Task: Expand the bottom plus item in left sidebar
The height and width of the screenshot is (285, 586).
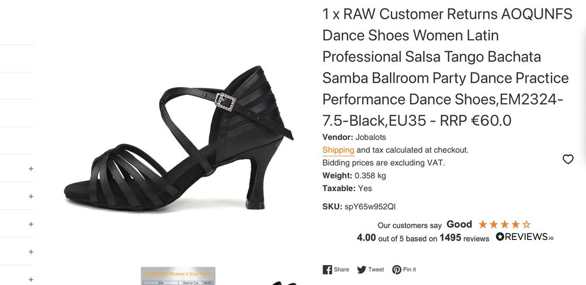Action: (x=31, y=279)
